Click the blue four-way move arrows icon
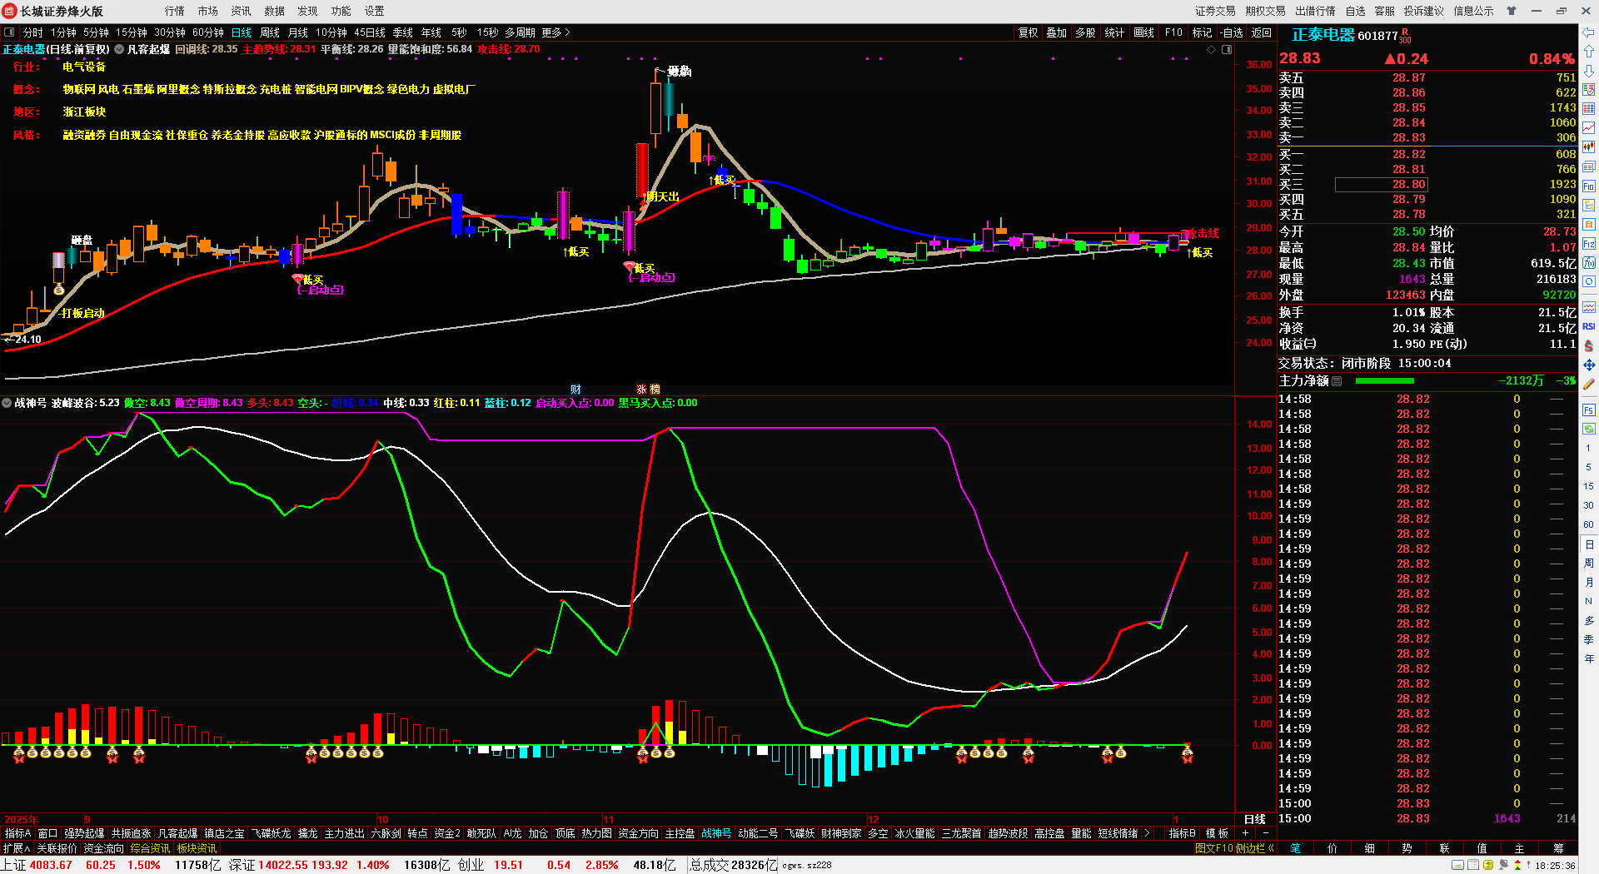1599x874 pixels. coord(1588,365)
